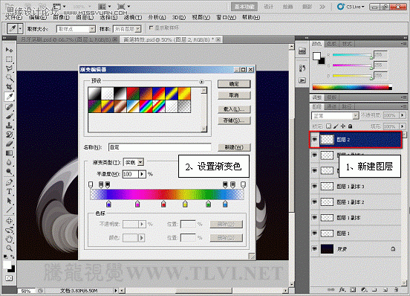Click the delete layer trash icon
The height and width of the screenshot is (296, 410).
396,290
